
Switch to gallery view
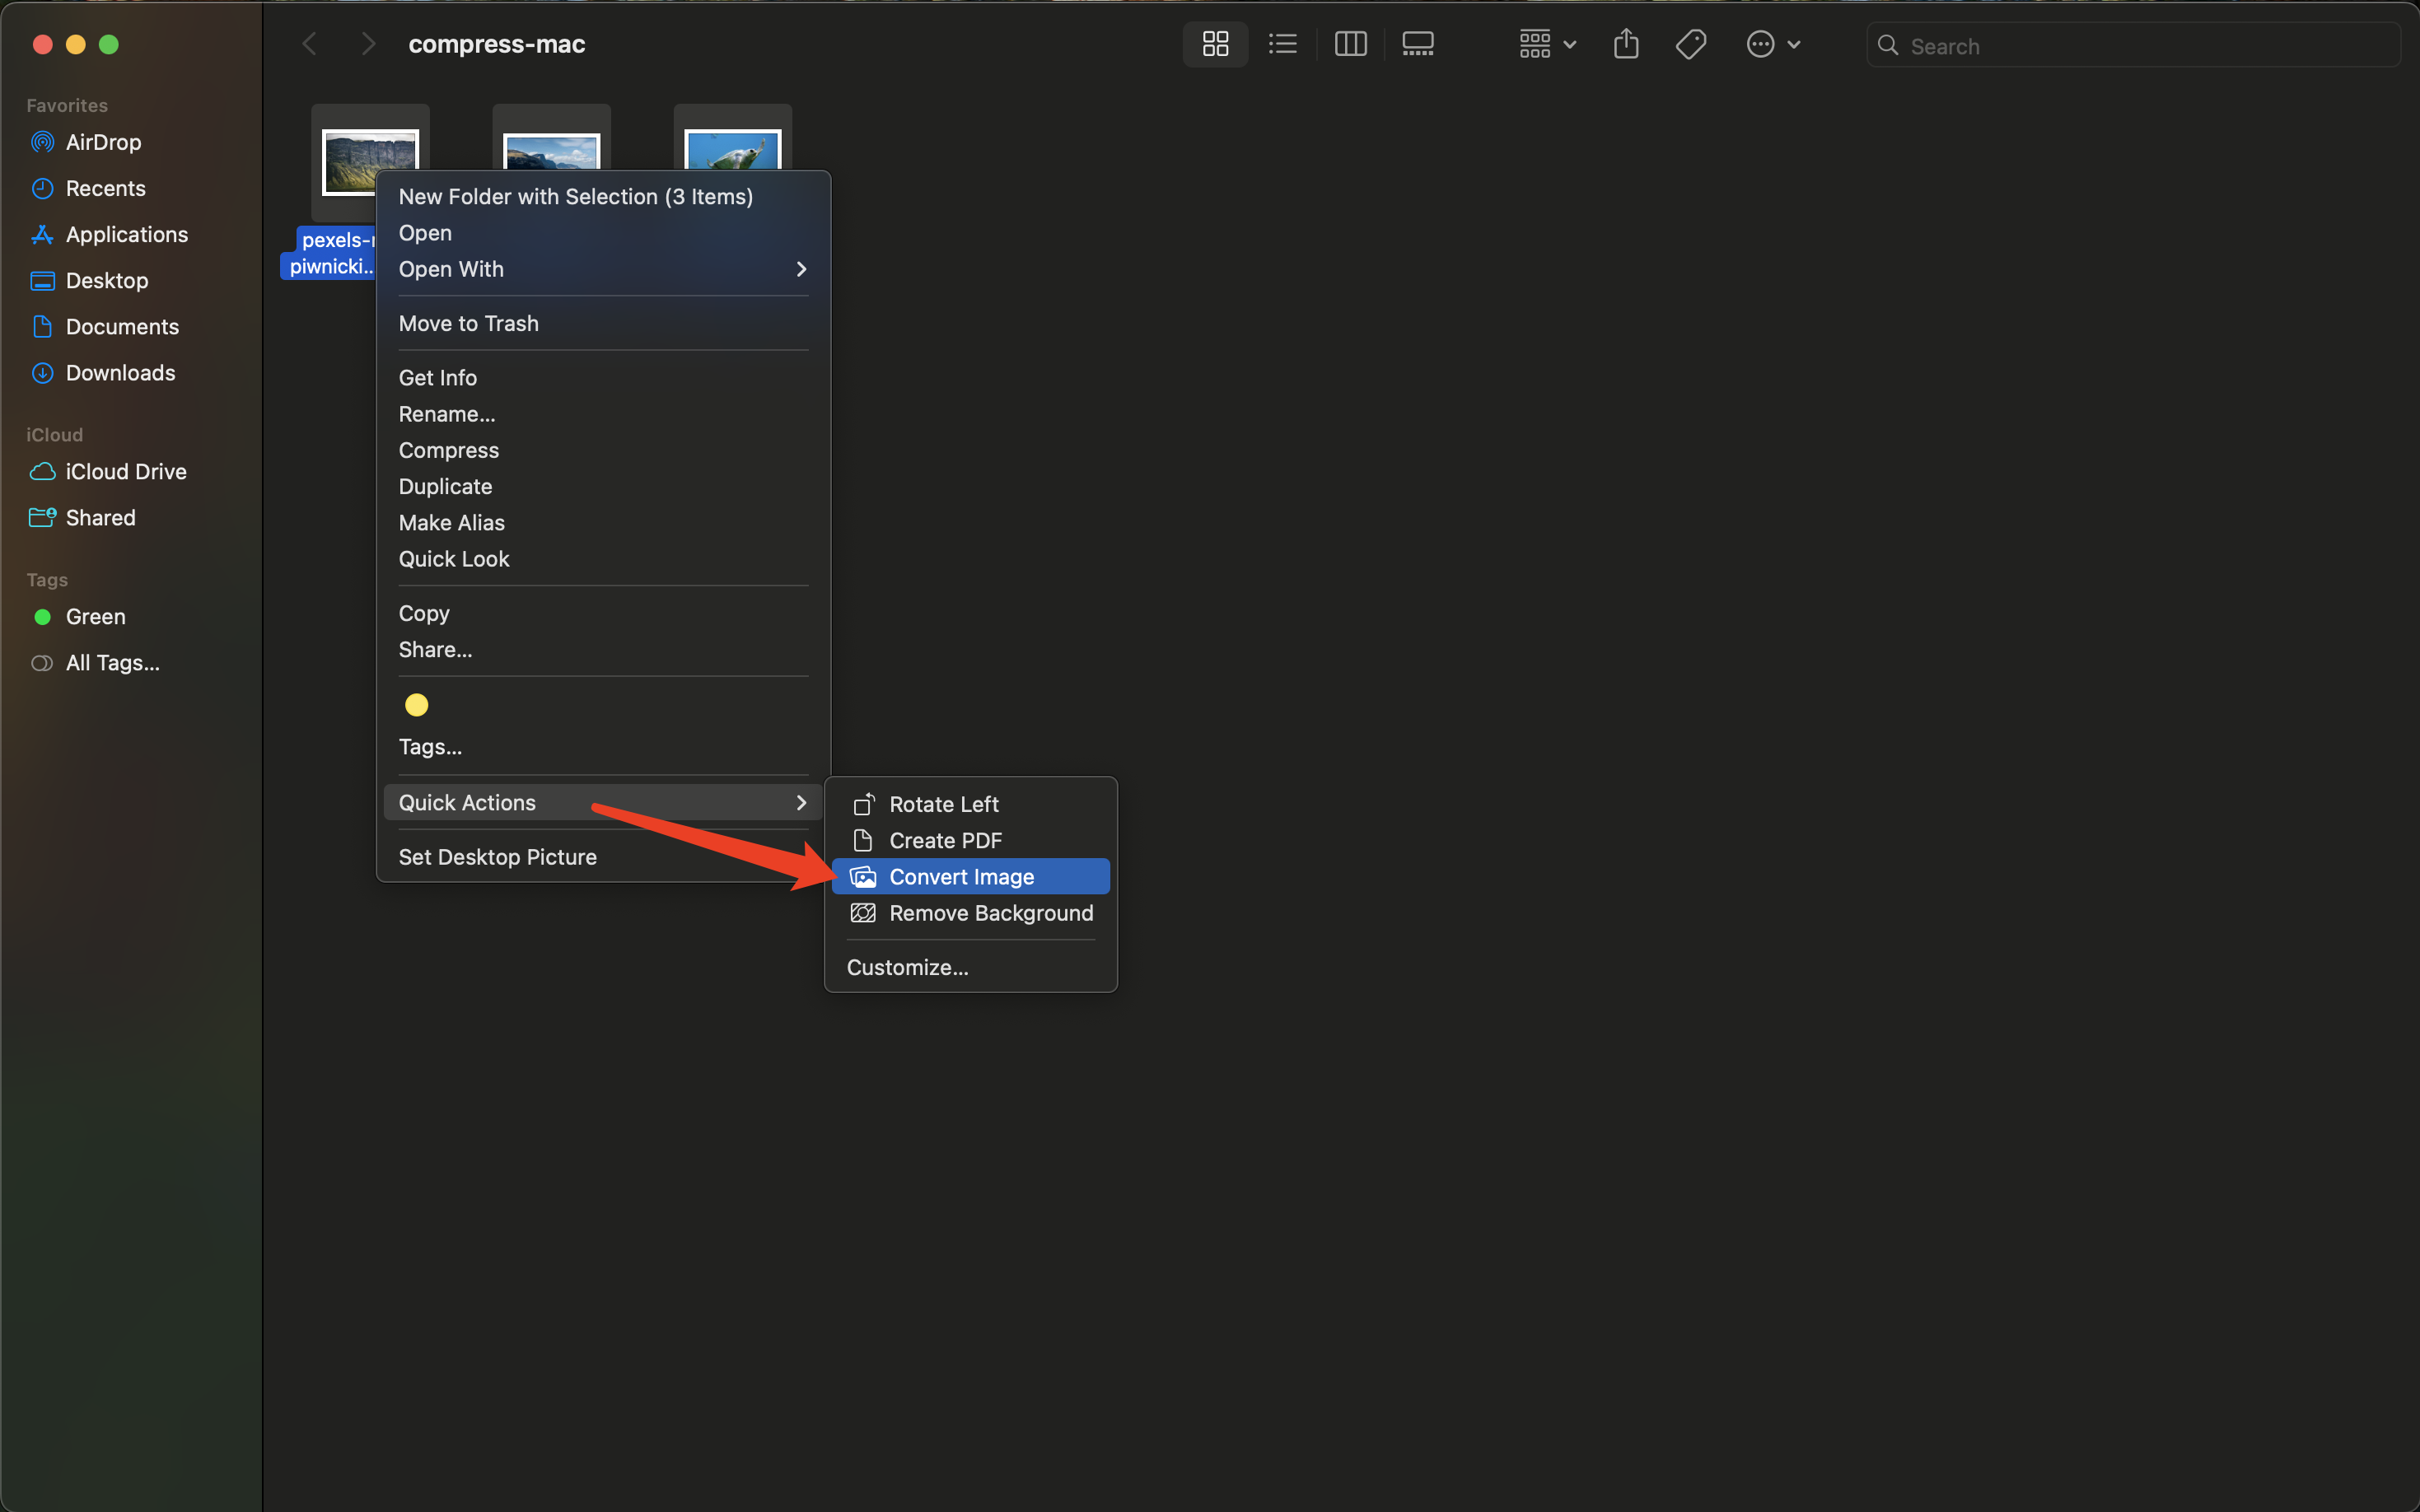1418,43
